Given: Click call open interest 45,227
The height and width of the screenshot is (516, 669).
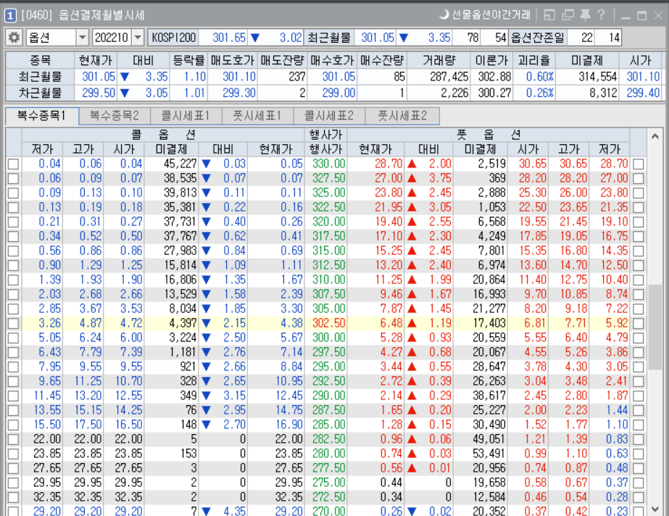Looking at the screenshot, I should point(180,164).
